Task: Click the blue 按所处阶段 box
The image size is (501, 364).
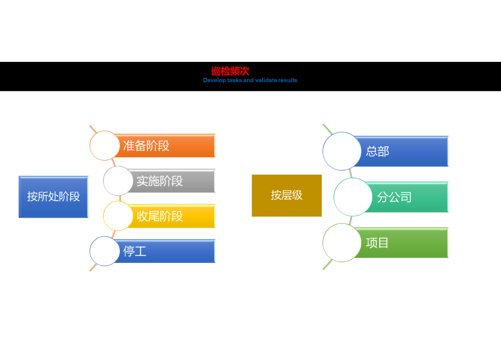Action: (53, 197)
